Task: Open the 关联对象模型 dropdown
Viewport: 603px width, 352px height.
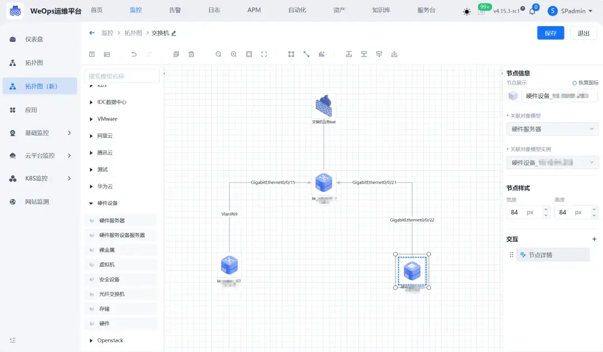Action: pyautogui.click(x=552, y=129)
